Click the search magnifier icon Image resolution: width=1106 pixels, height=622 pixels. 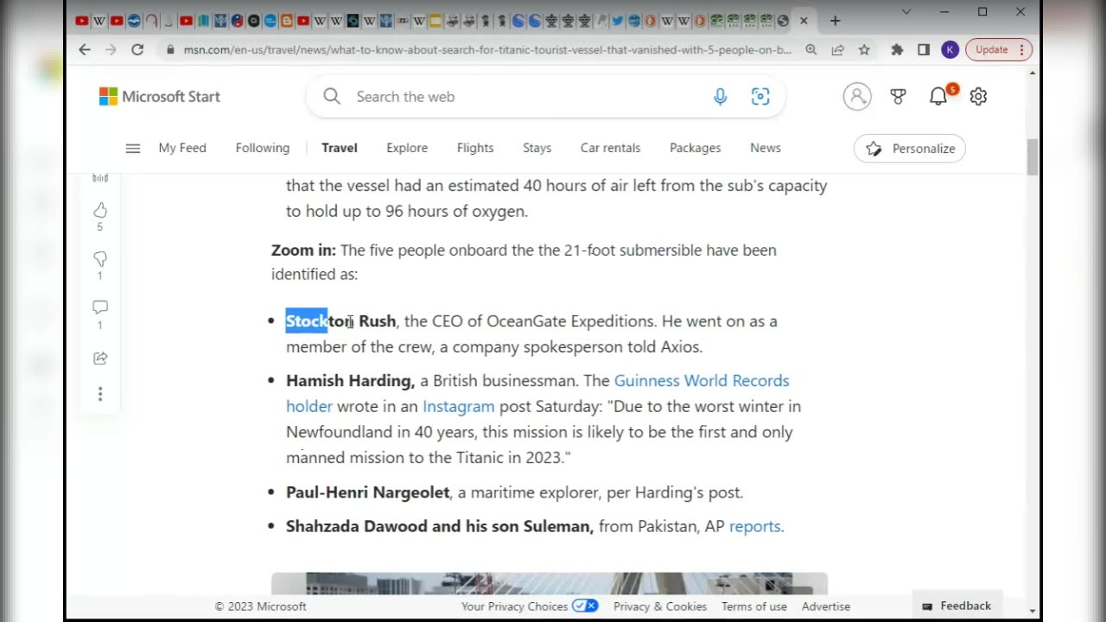pyautogui.click(x=332, y=97)
